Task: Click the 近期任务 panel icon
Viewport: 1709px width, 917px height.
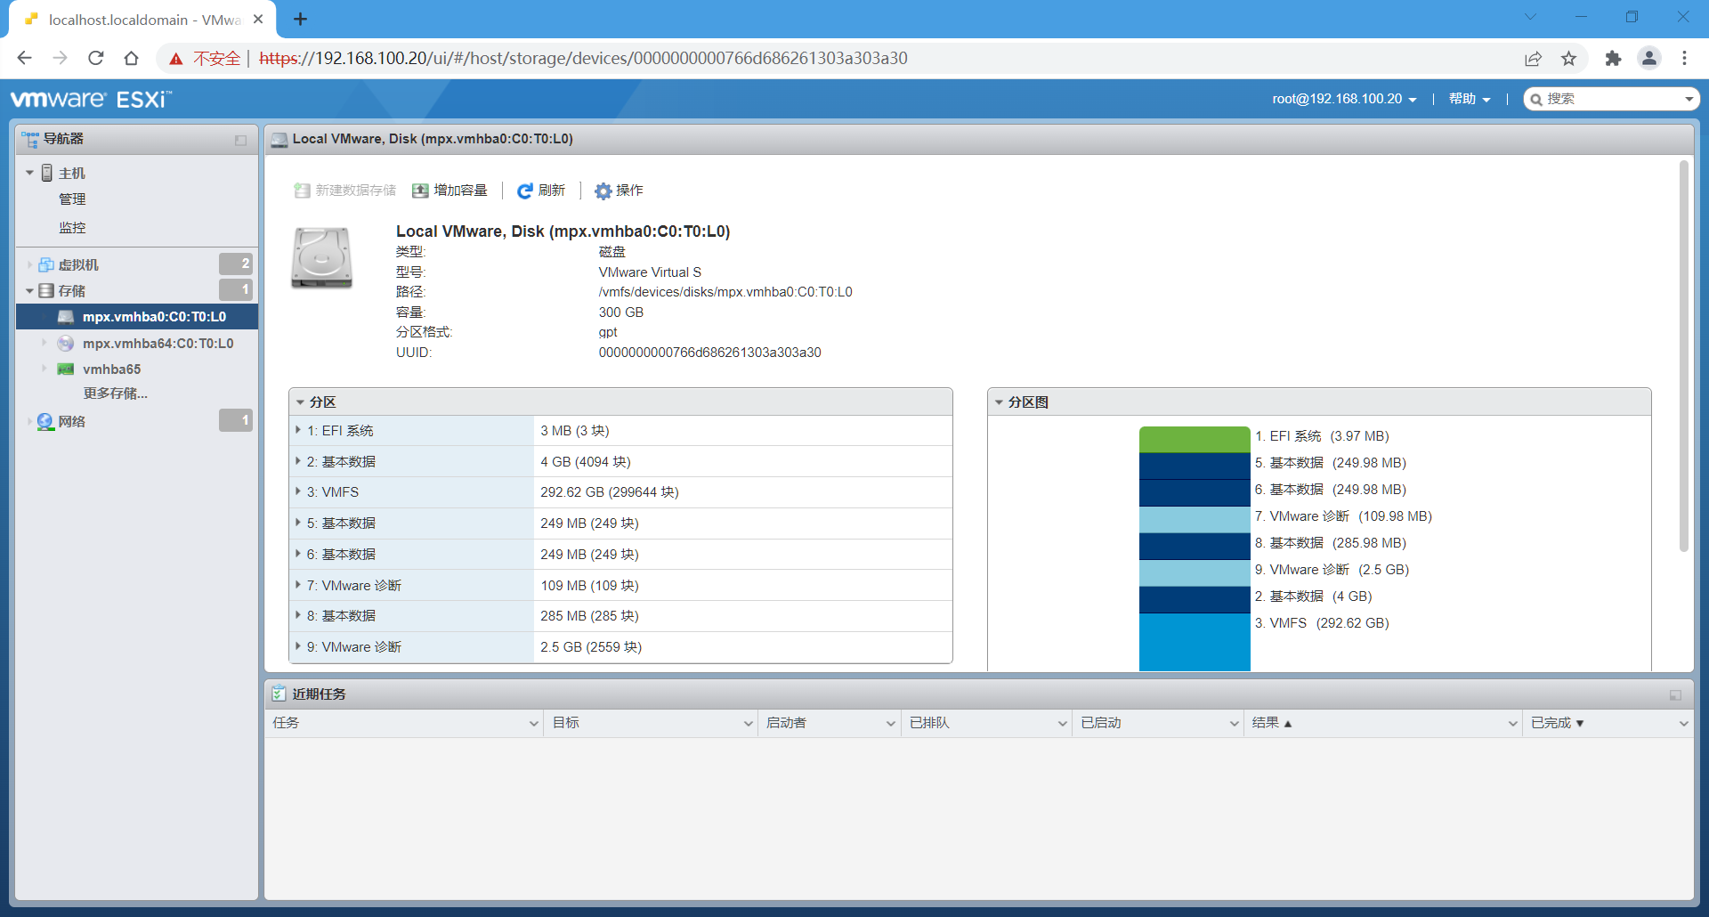Action: click(279, 694)
